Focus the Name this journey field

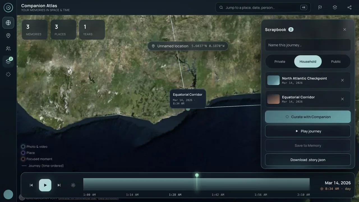[x=308, y=45]
